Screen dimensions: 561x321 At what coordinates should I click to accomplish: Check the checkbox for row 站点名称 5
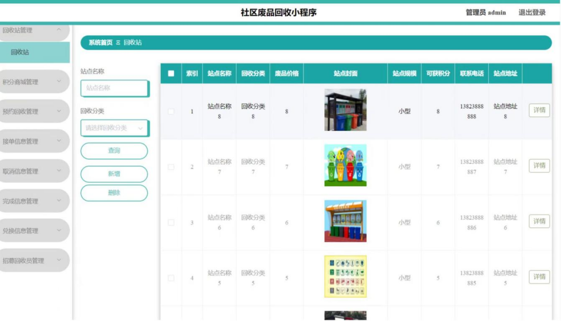[171, 278]
